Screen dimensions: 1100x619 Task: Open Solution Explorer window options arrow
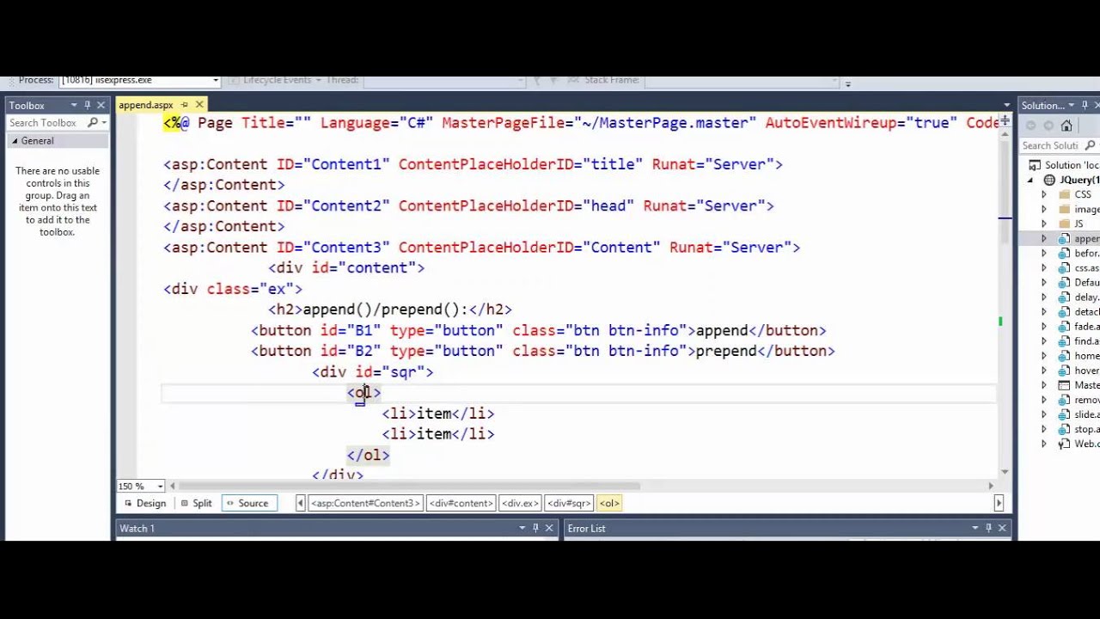tap(1072, 105)
